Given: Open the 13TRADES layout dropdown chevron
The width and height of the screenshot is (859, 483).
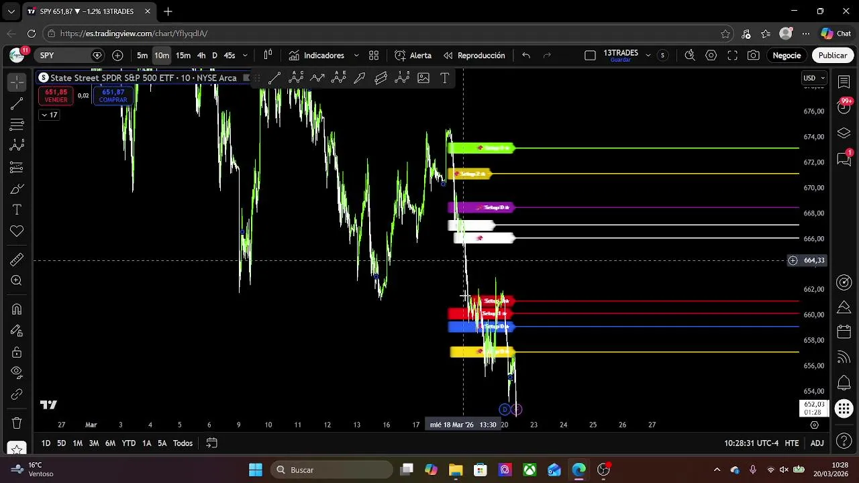Looking at the screenshot, I should pyautogui.click(x=648, y=56).
